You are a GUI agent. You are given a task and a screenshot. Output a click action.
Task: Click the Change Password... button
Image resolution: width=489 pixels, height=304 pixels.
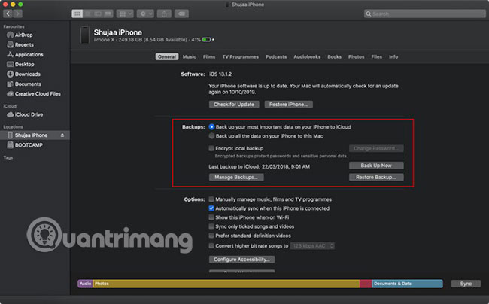pos(376,148)
